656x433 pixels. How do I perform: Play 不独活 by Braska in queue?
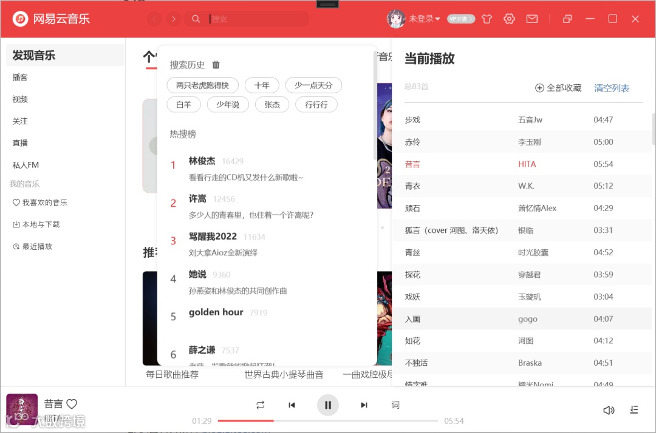522,363
